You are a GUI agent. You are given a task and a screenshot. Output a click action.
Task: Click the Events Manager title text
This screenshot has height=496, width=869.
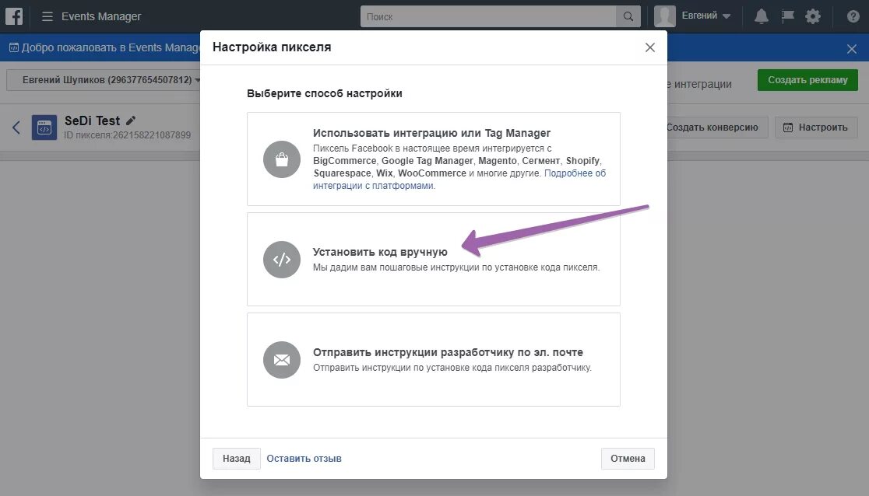click(x=101, y=16)
